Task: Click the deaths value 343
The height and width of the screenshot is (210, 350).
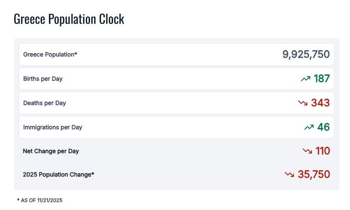Action: [320, 103]
